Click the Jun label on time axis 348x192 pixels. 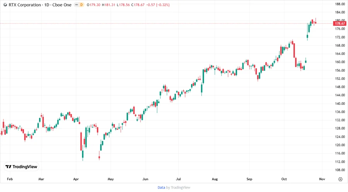pos(145,179)
